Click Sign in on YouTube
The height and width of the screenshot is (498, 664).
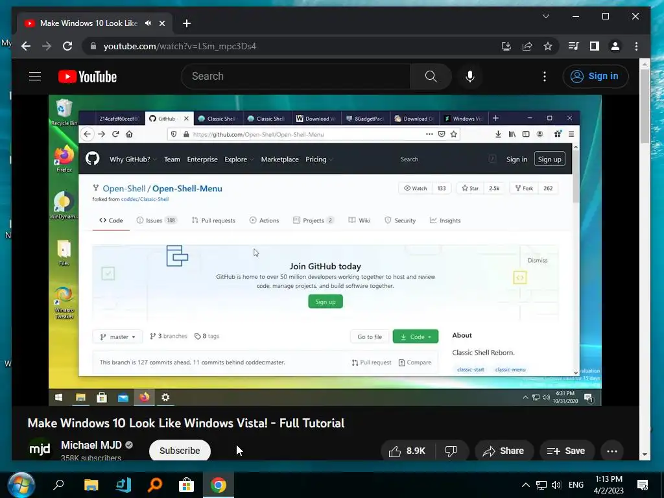tap(595, 77)
